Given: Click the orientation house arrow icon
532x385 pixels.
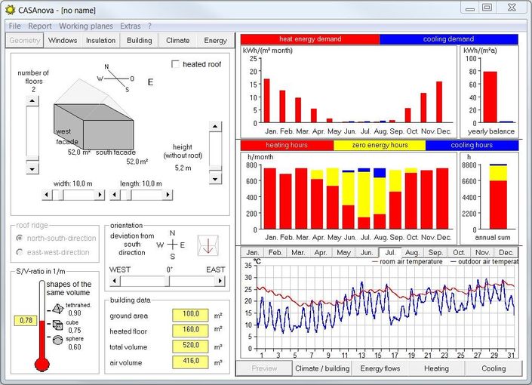Looking at the screenshot, I should (208, 245).
